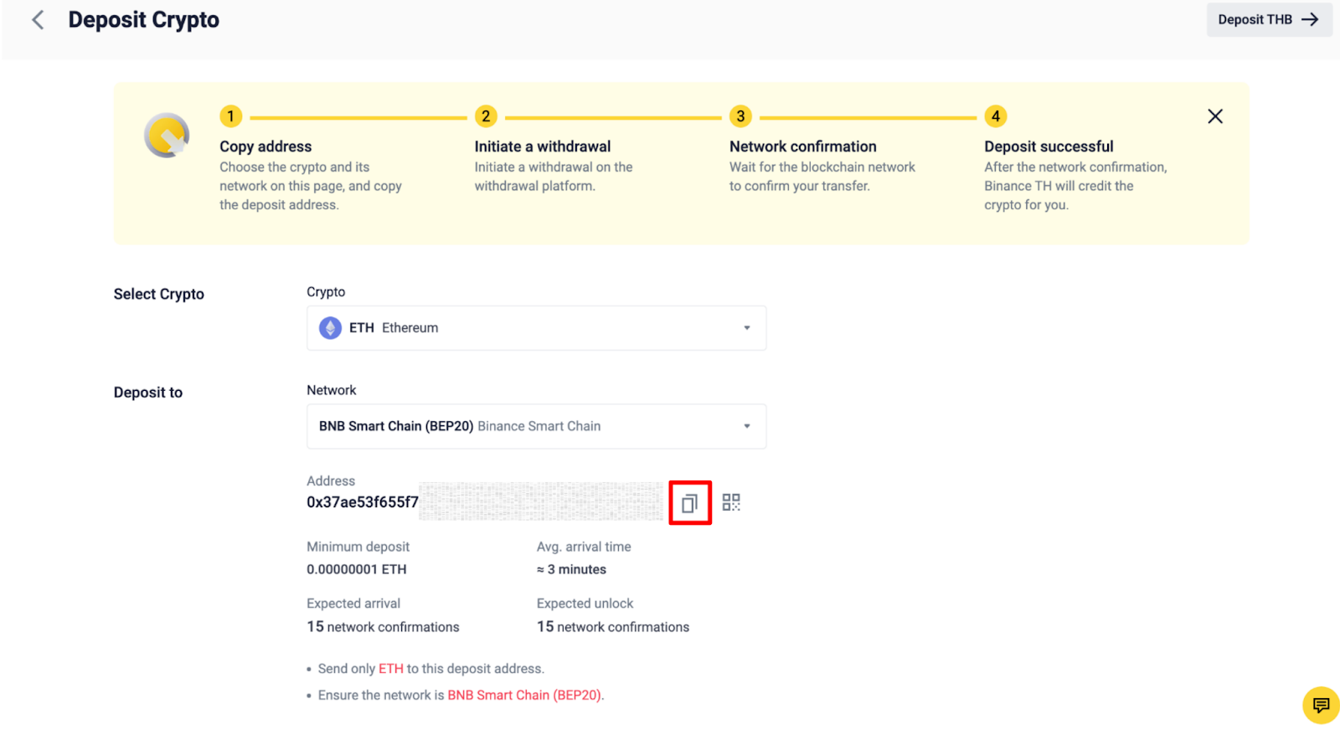Show the address QR code
The width and height of the screenshot is (1340, 740).
click(x=731, y=502)
